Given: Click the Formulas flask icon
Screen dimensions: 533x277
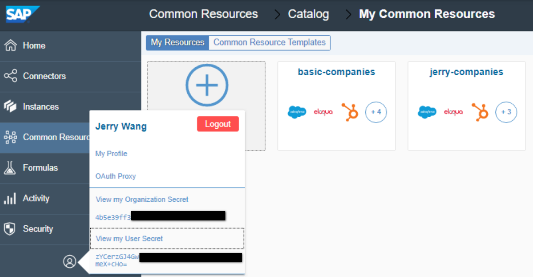Looking at the screenshot, I should click(x=11, y=168).
